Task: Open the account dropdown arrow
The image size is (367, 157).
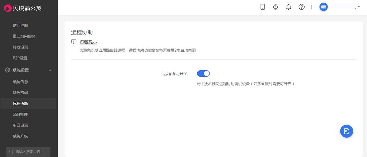Action: 358,7
